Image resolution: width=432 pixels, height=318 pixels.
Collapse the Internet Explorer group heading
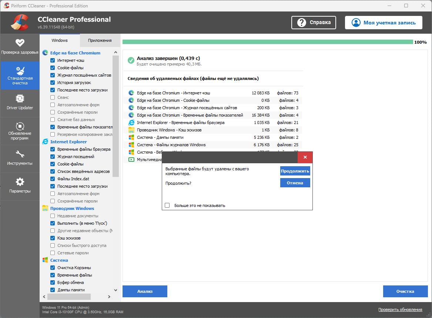(68, 142)
